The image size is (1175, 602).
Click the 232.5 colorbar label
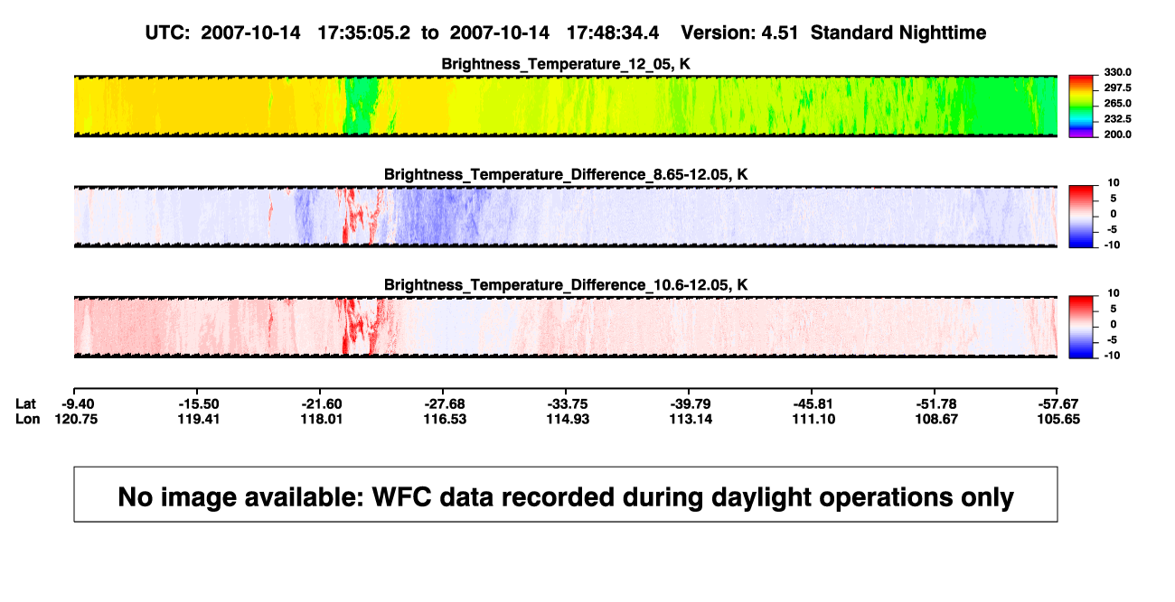coord(1117,118)
